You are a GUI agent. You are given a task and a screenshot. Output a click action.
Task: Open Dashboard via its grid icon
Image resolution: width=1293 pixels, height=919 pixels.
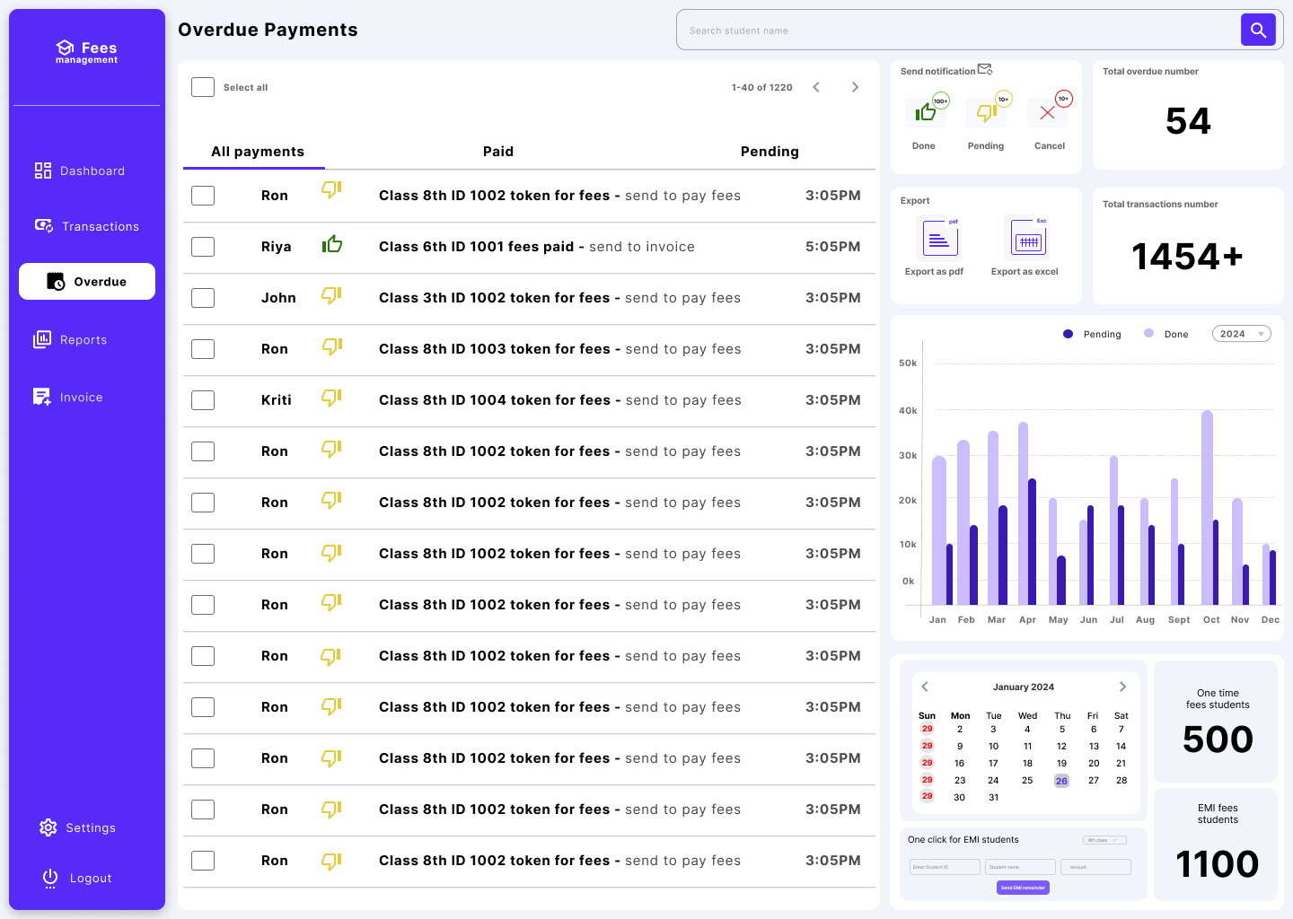click(x=43, y=171)
